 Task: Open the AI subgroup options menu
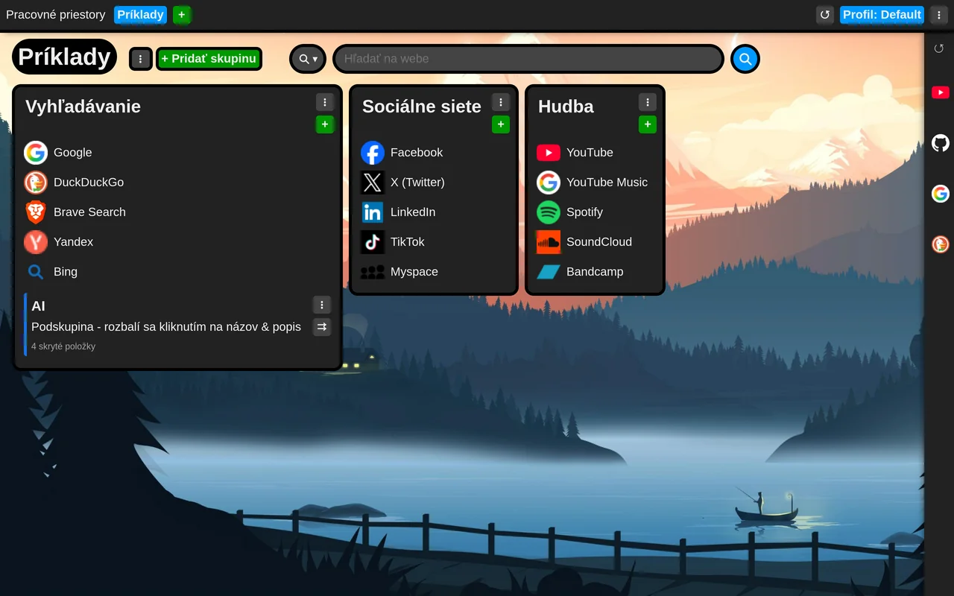click(322, 305)
